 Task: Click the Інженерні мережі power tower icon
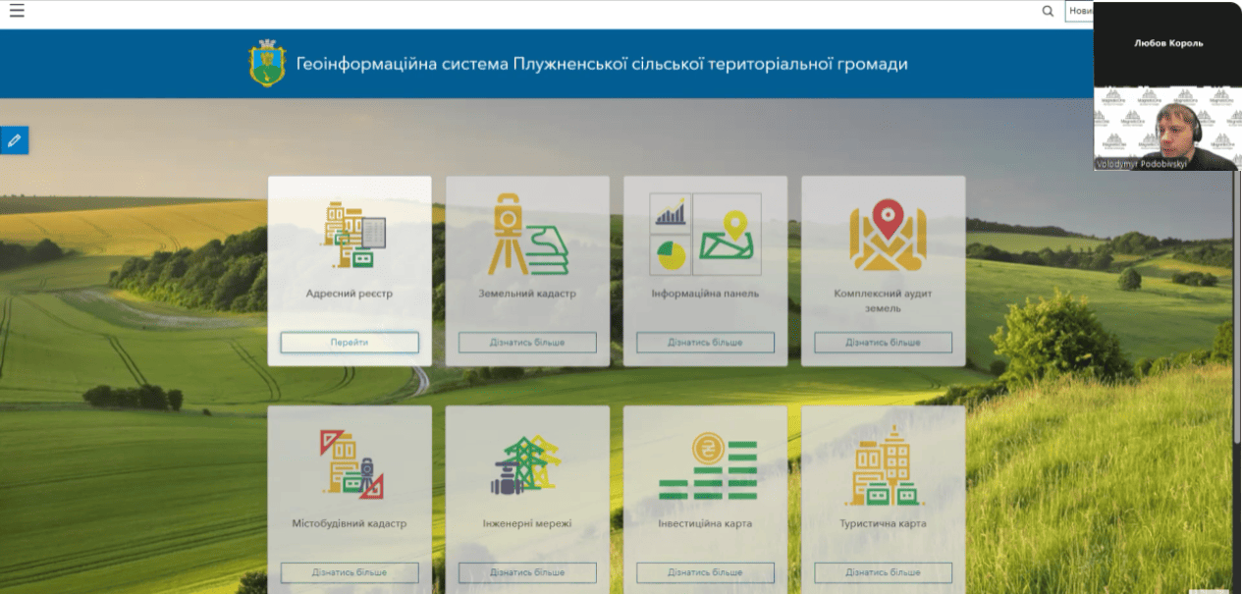tap(527, 465)
